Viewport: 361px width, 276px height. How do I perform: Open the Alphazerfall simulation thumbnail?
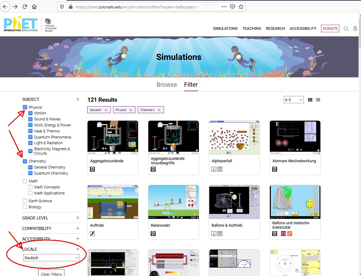click(x=234, y=138)
